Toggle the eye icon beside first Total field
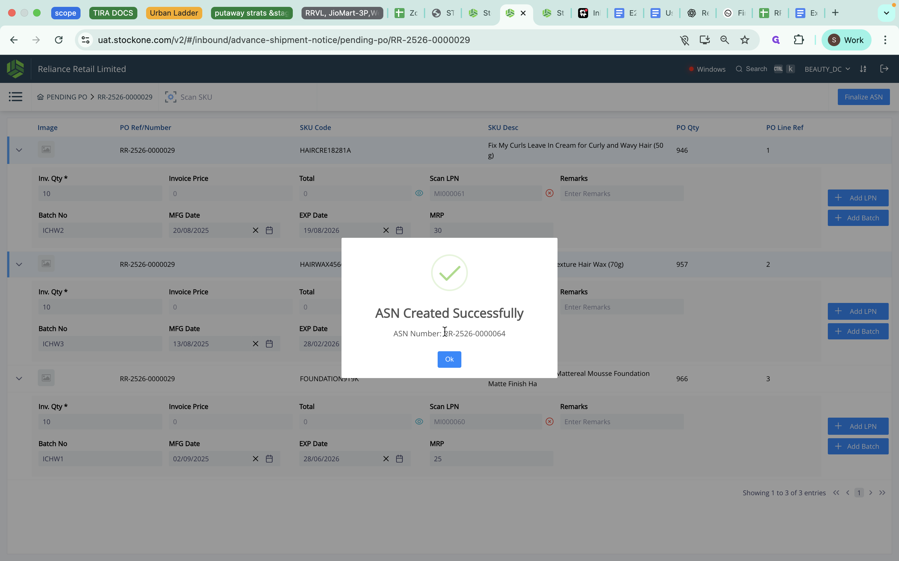Image resolution: width=899 pixels, height=561 pixels. [x=419, y=193]
